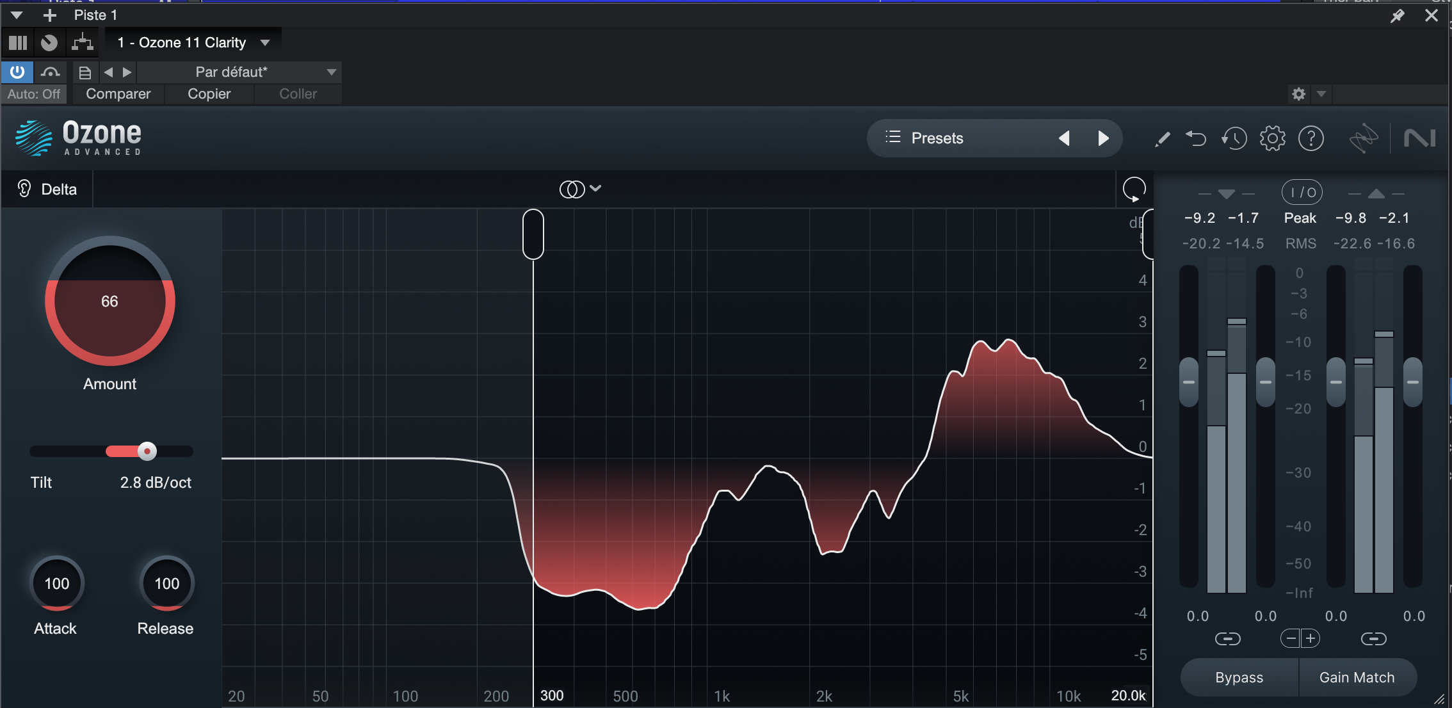Pin the plugin window
The height and width of the screenshot is (708, 1452).
coord(1397,16)
